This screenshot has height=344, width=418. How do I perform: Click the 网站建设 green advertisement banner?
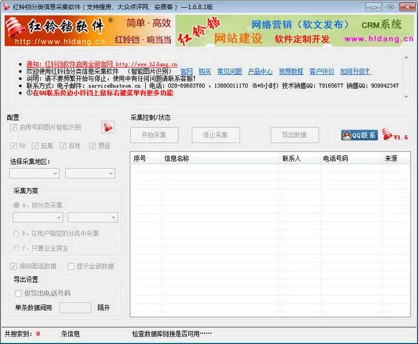295,30
